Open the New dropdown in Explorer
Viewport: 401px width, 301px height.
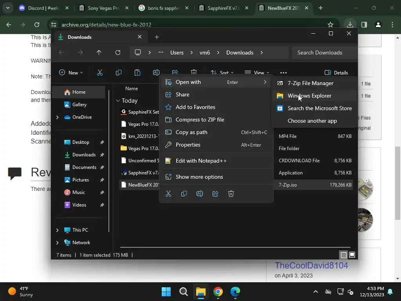71,73
